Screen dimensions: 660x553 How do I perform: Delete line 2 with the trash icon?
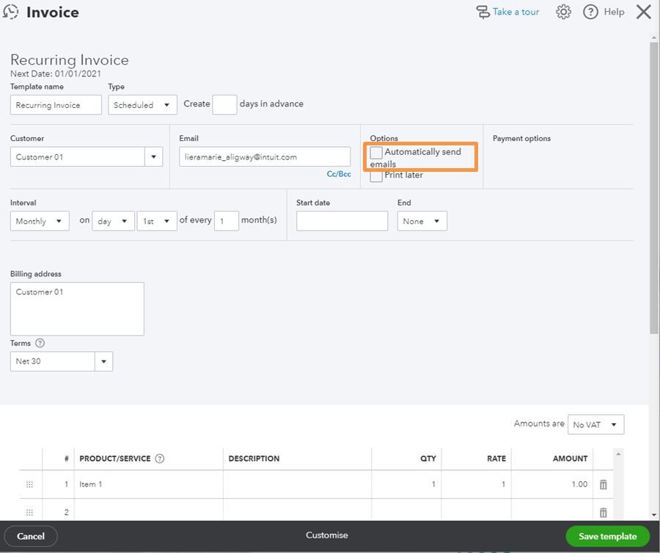point(604,513)
